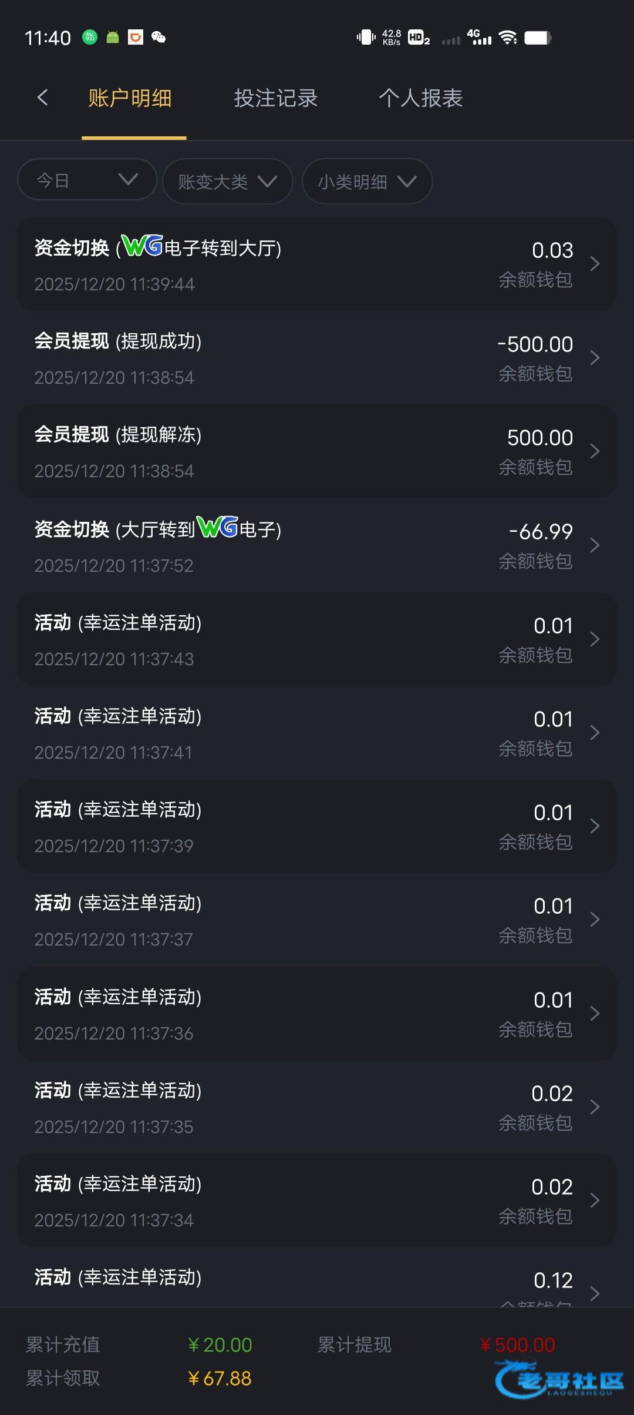Tap the chevron beside -500.00 withdrawal

pyautogui.click(x=594, y=357)
